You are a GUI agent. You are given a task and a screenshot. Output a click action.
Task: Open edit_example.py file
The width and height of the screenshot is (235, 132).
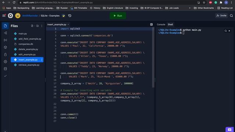(x=27, y=55)
